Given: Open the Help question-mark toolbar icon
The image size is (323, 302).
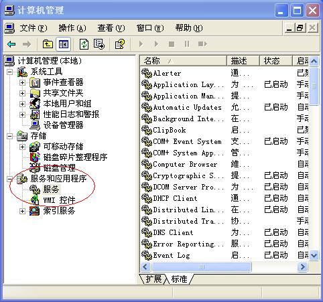Looking at the screenshot, I should click(120, 44).
